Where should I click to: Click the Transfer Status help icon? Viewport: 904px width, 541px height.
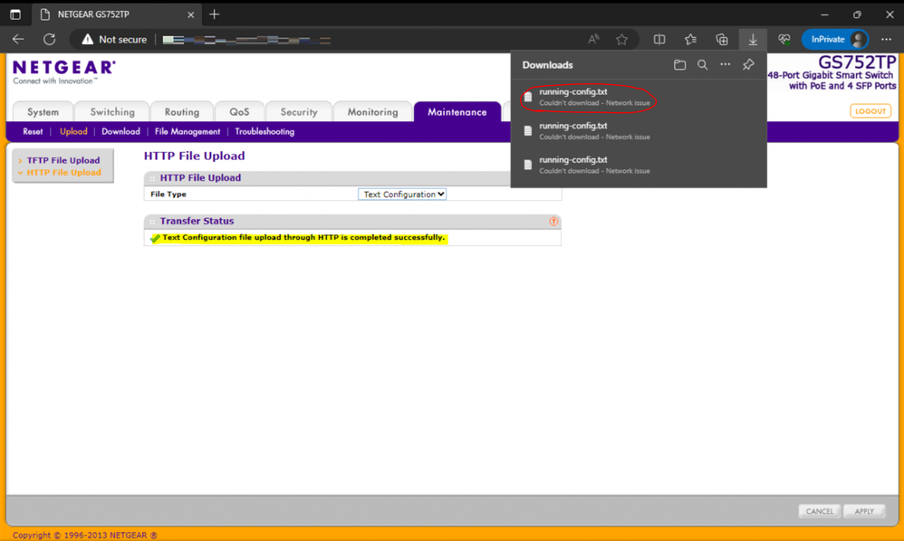pyautogui.click(x=553, y=221)
